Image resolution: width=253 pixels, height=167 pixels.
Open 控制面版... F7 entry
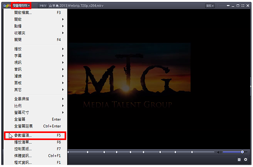(x=35, y=149)
